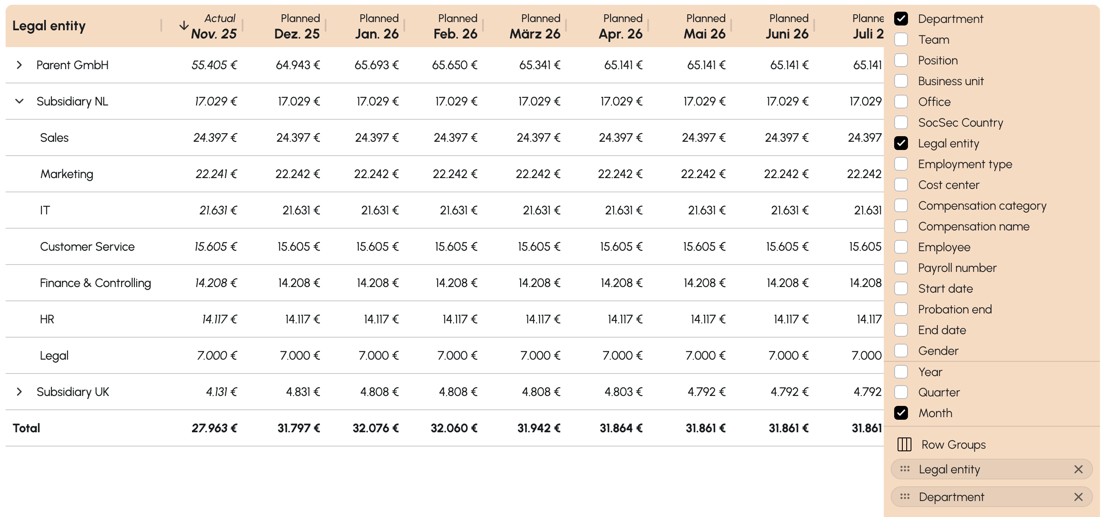The image size is (1106, 517).
Task: Click the Legal entity column header
Action: click(x=49, y=26)
